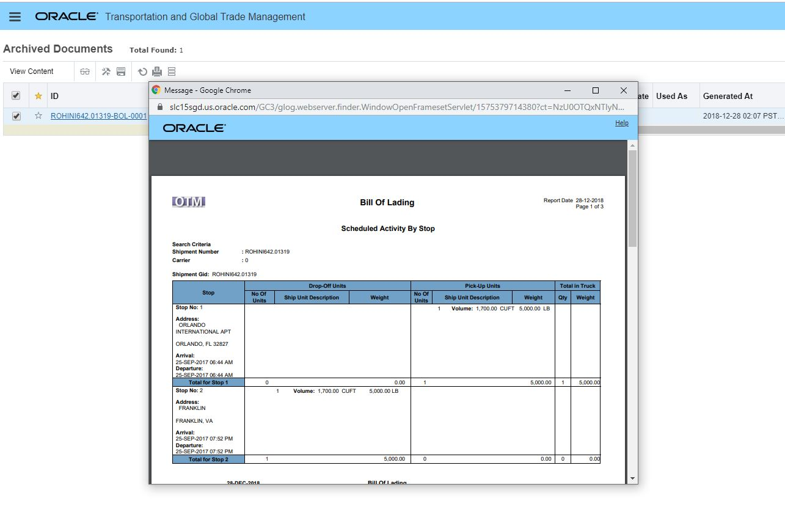Viewport: 785px width, 512px height.
Task: Maximize the Message Chrome window
Action: [596, 90]
